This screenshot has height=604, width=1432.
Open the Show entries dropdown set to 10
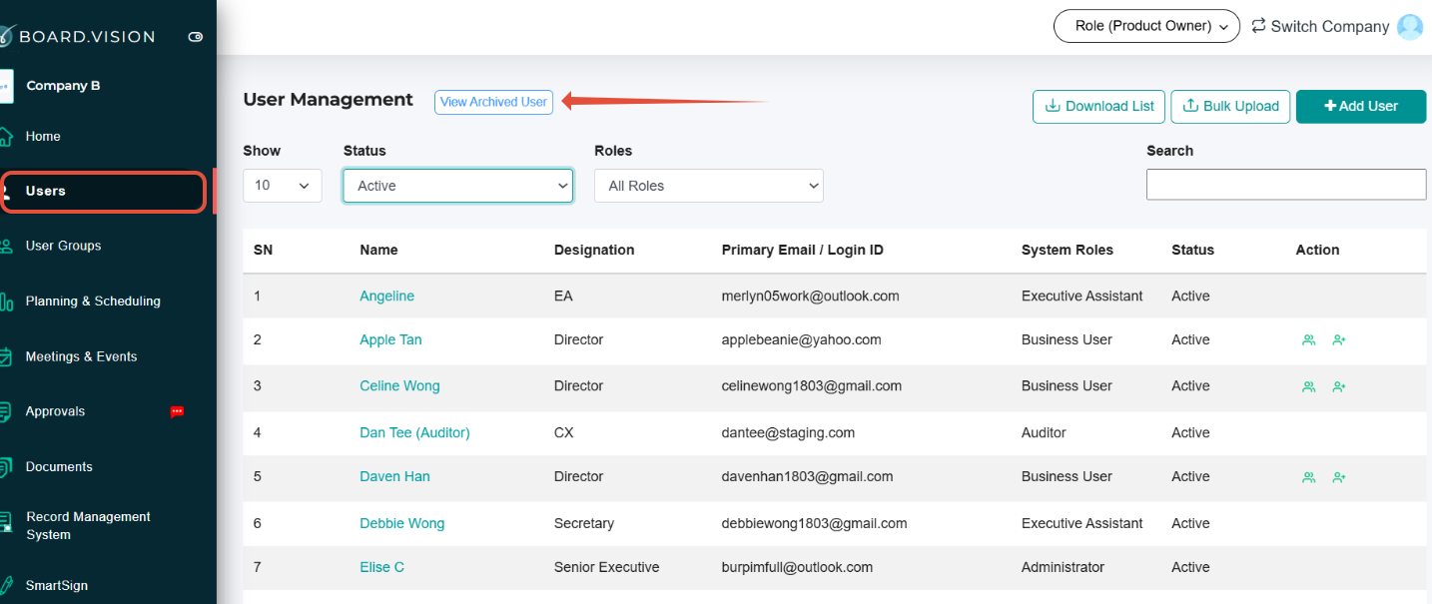pyautogui.click(x=283, y=186)
